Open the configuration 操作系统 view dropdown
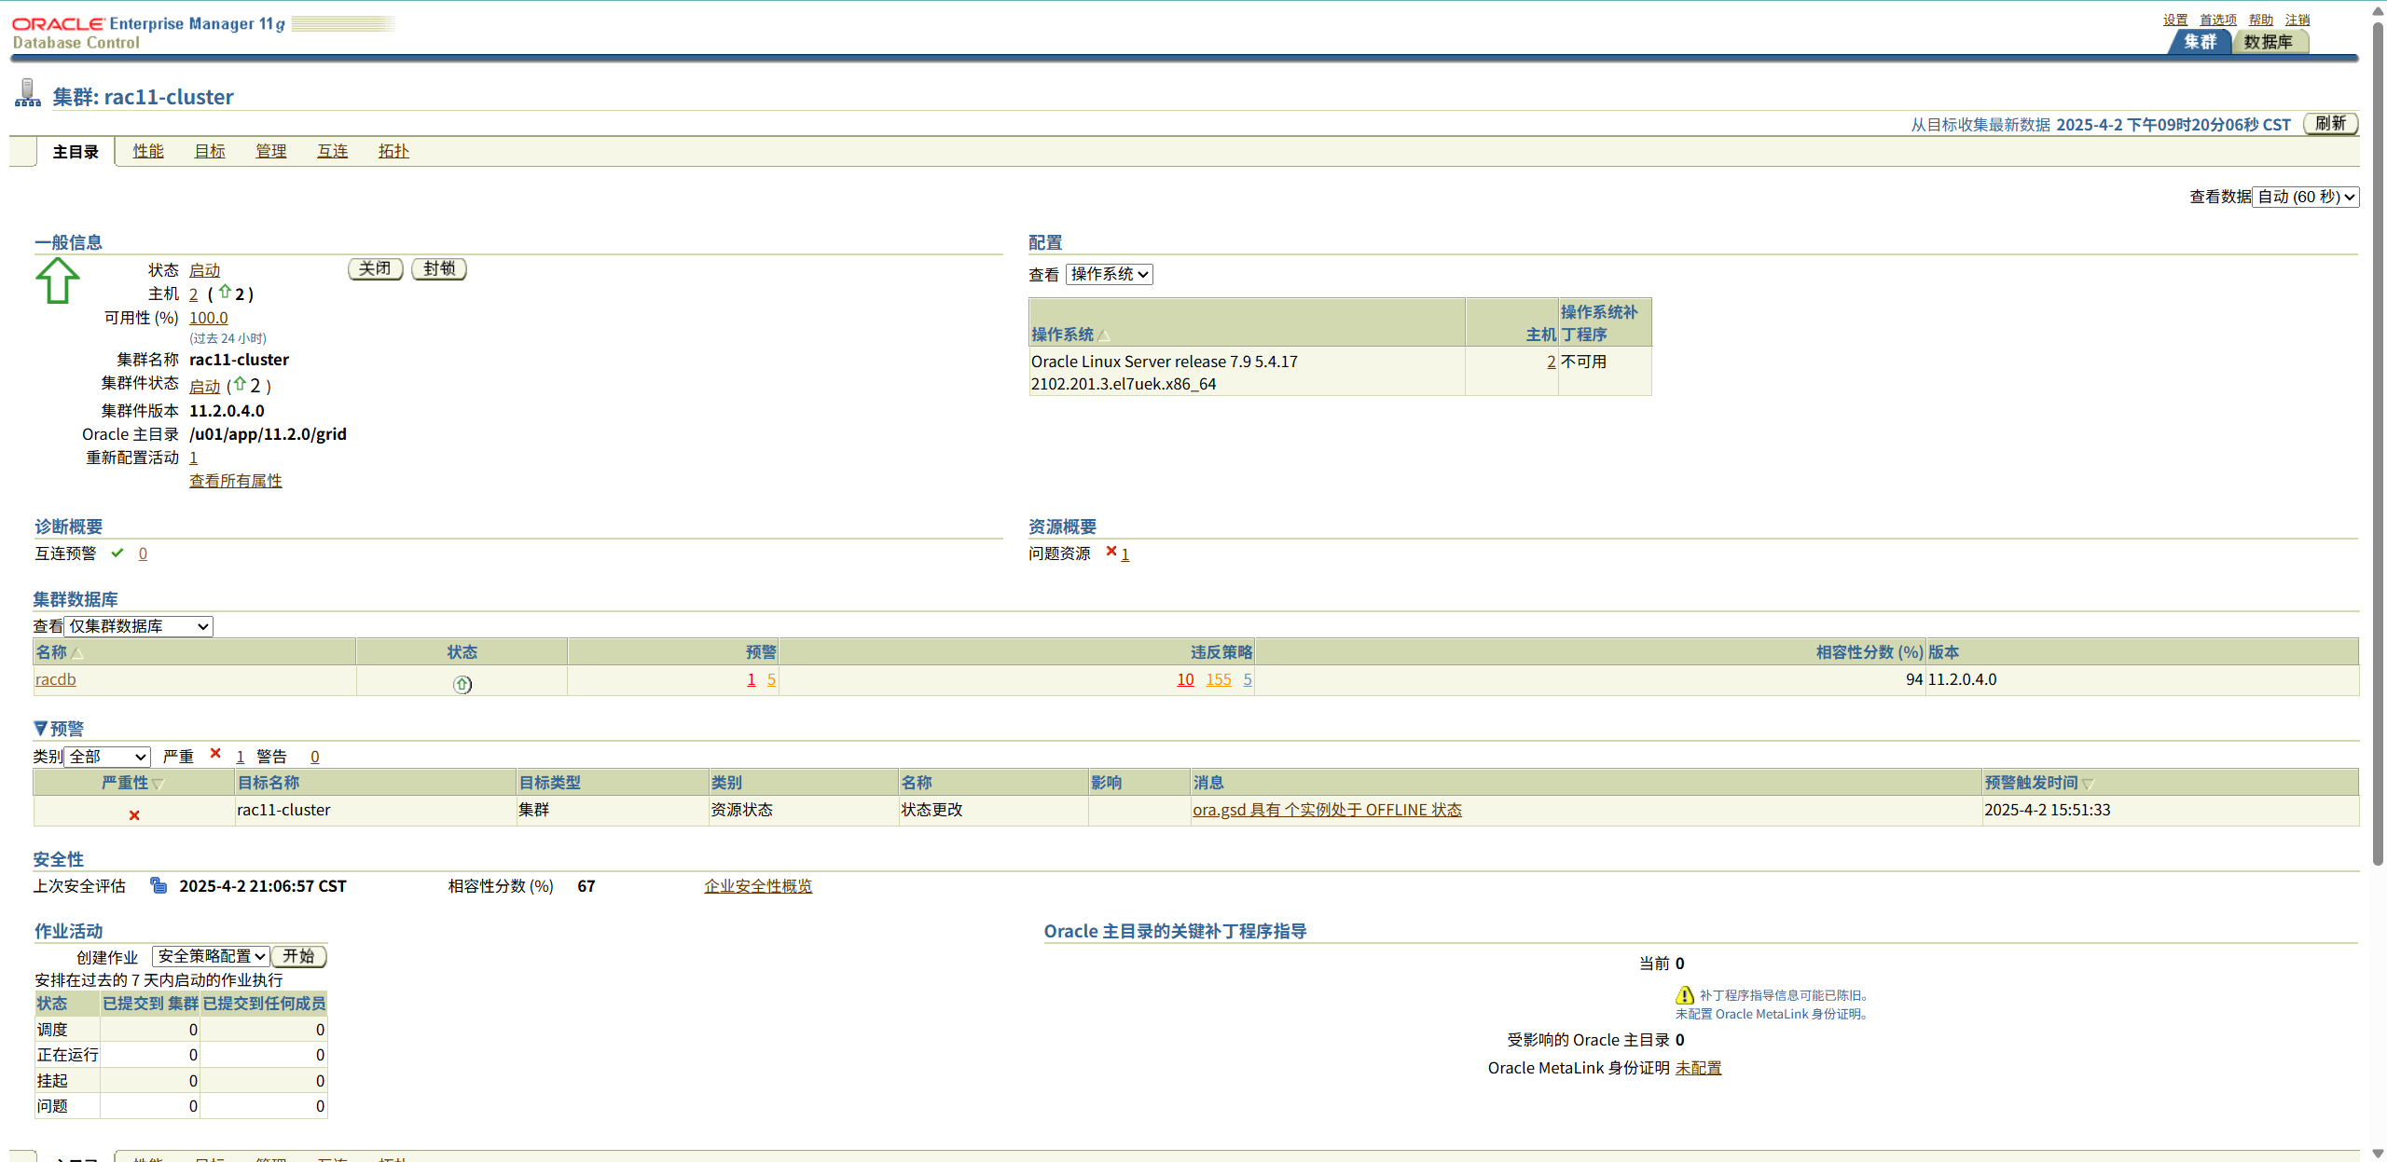2387x1162 pixels. click(x=1109, y=274)
